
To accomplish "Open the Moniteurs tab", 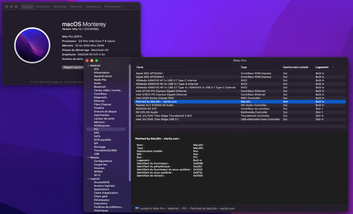I will (x=43, y=7).
